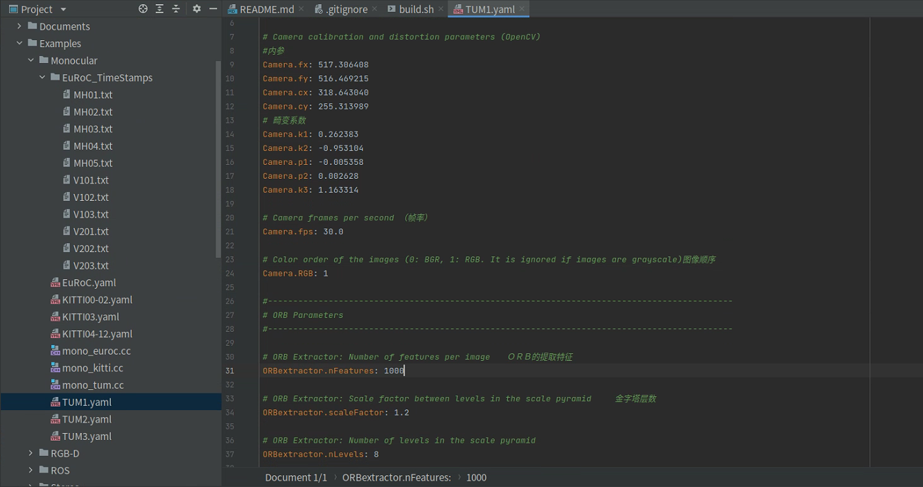The width and height of the screenshot is (923, 487).
Task: Close the TUM1.yaml tab
Action: coord(522,9)
